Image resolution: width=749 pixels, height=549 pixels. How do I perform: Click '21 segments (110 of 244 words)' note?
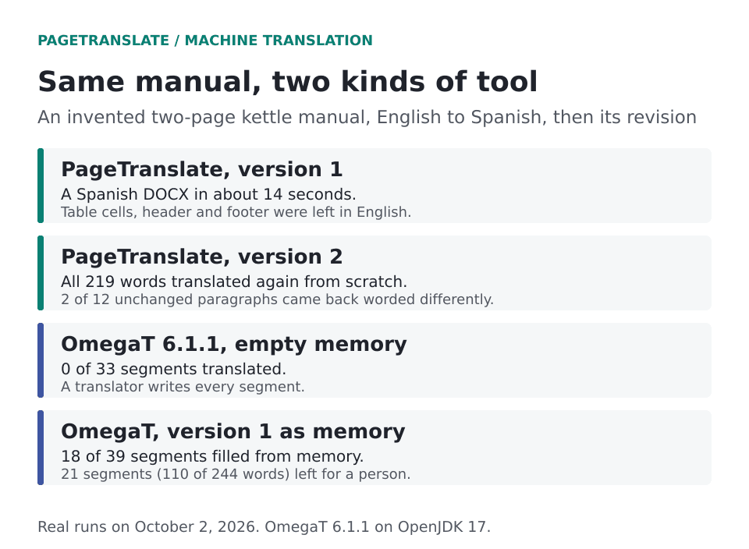coord(236,474)
